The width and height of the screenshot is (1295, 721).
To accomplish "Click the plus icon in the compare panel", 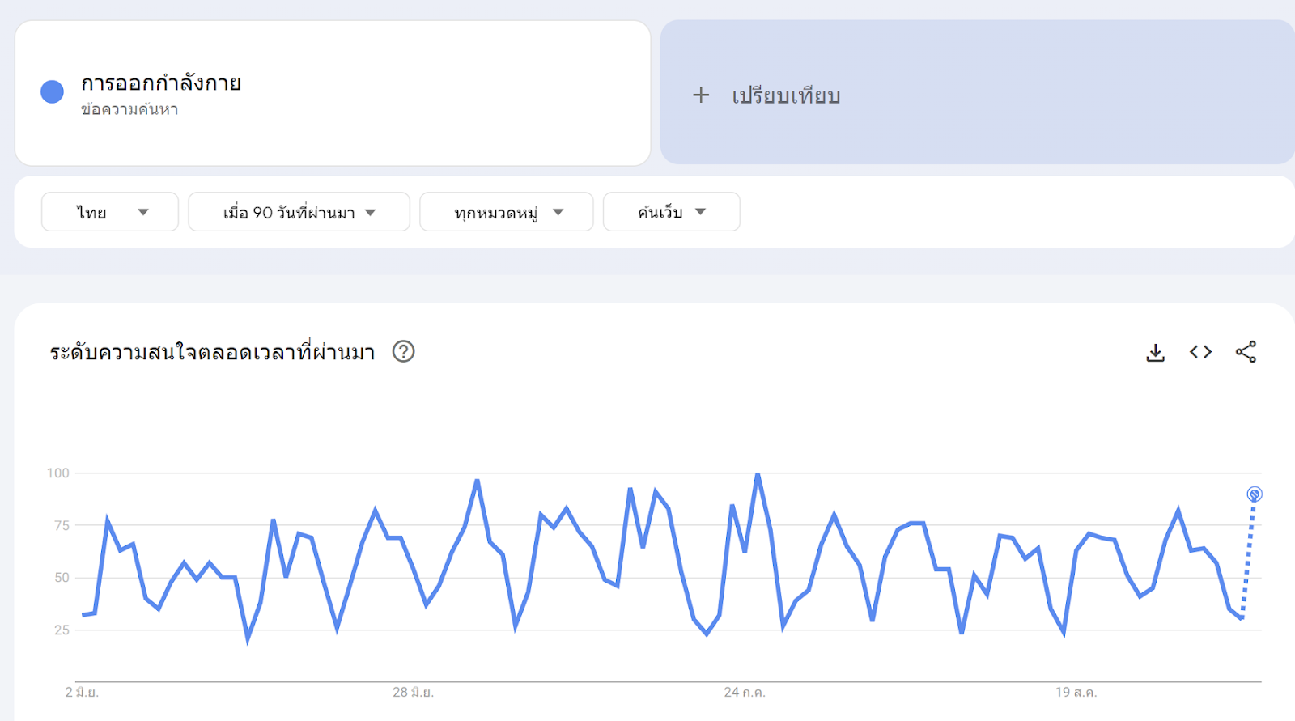I will (x=701, y=95).
